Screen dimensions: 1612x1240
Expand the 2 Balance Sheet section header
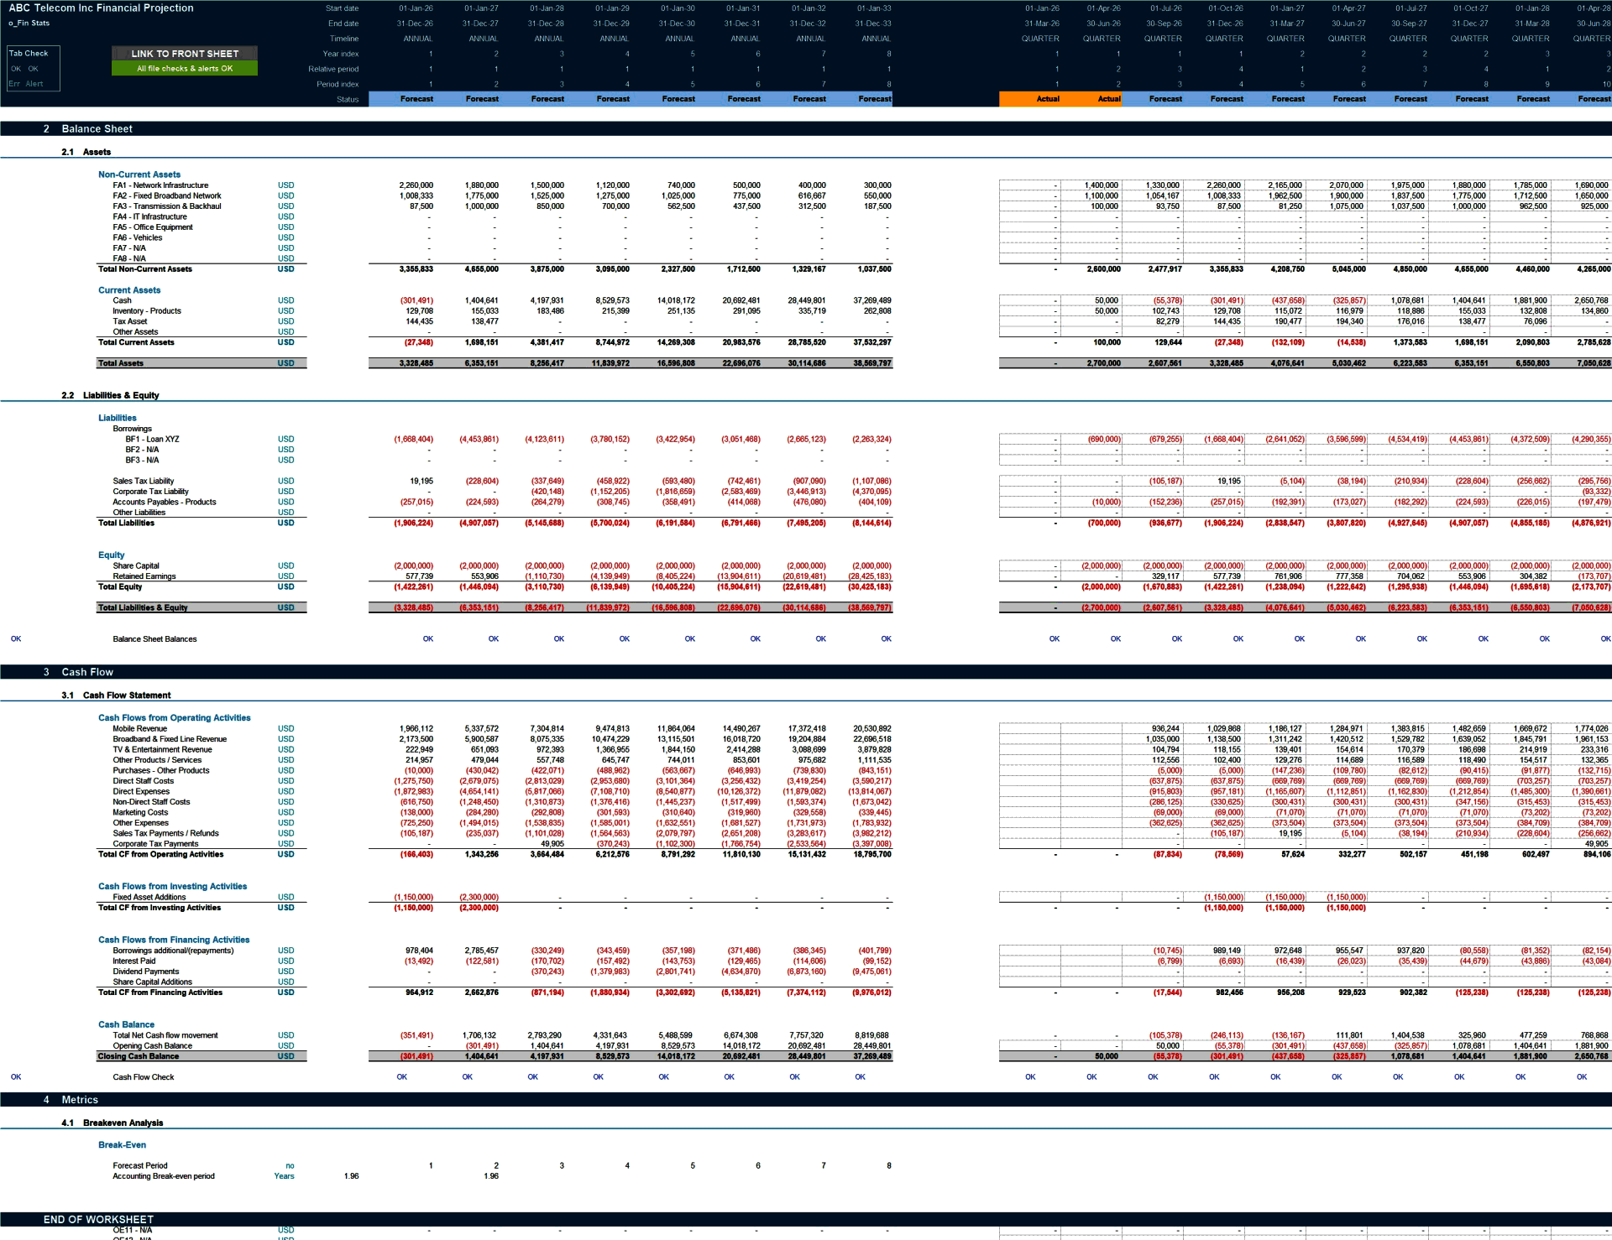(x=95, y=128)
